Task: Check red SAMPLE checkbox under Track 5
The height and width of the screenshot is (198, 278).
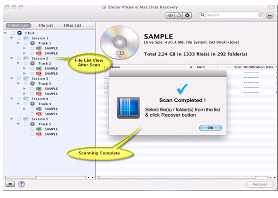Action: click(32, 134)
